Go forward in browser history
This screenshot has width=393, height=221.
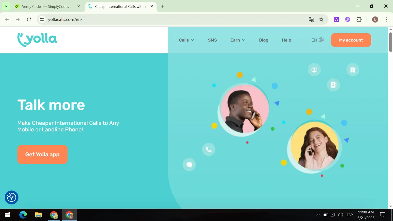click(18, 19)
